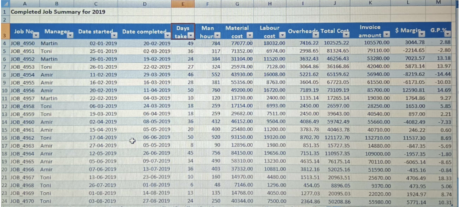Open the Total Cost filter dropdown

click(x=346, y=34)
